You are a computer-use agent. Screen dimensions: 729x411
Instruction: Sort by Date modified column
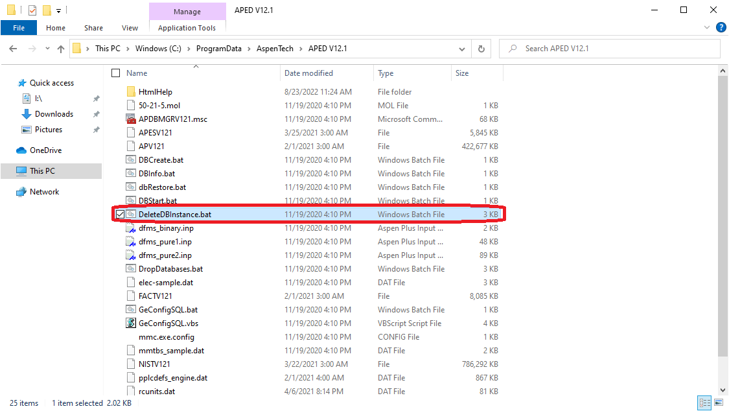click(x=308, y=73)
